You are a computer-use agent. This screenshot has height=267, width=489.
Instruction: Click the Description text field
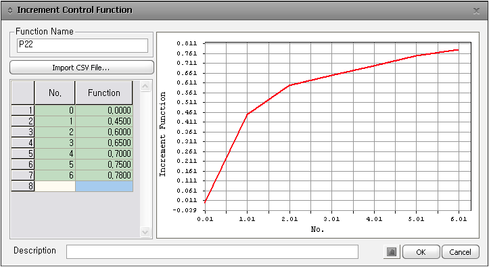point(212,251)
